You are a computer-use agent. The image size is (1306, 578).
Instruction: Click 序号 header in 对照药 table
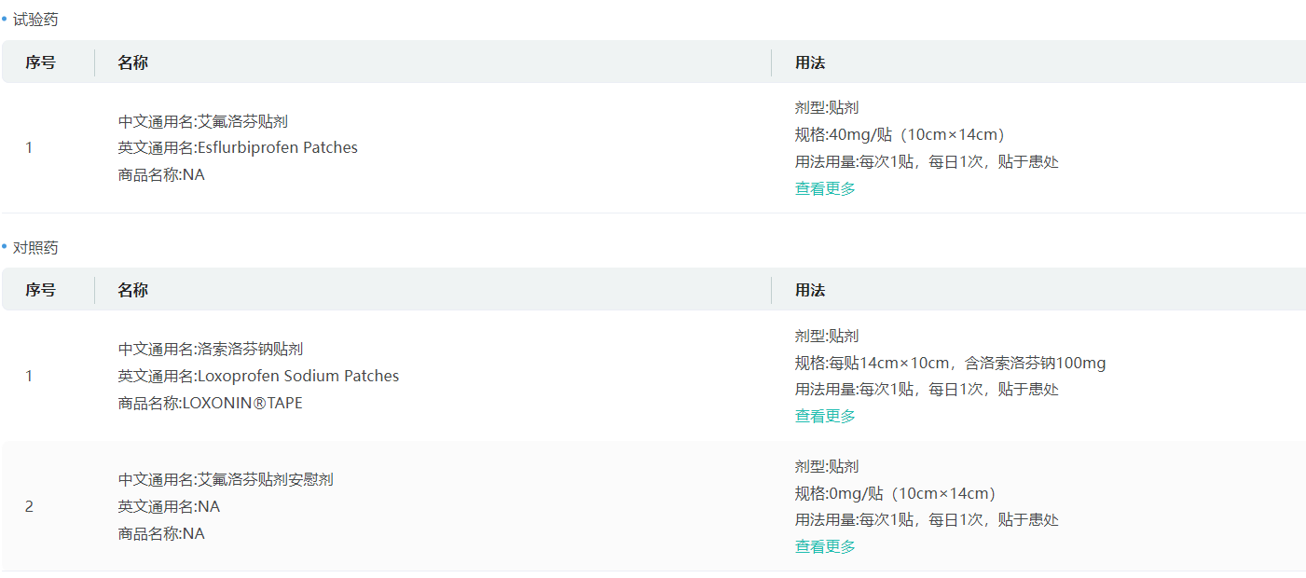pyautogui.click(x=40, y=290)
